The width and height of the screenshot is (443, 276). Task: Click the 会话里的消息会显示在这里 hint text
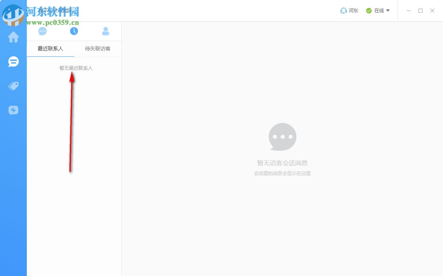pyautogui.click(x=282, y=173)
